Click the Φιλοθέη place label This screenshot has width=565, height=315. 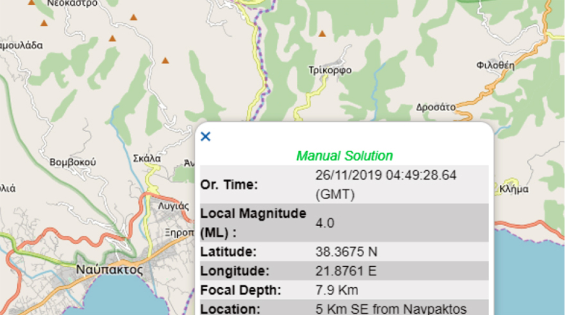click(495, 66)
